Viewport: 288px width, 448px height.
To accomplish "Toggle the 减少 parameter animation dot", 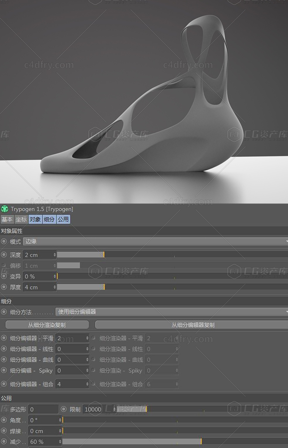I will (x=4, y=441).
